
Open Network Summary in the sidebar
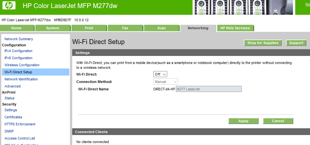click(19, 39)
